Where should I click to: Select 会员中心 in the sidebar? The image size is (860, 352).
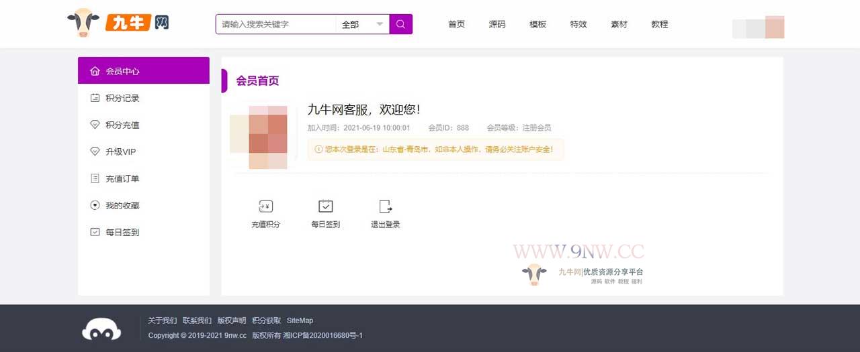144,70
